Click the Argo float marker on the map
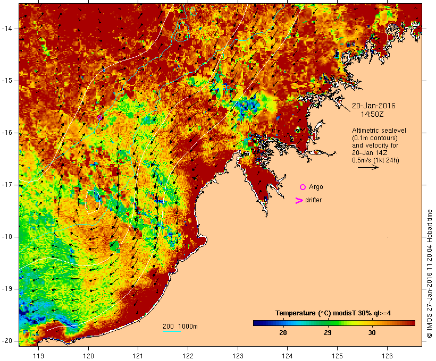Screen dimensions: 436x361 pyautogui.click(x=99, y=118)
